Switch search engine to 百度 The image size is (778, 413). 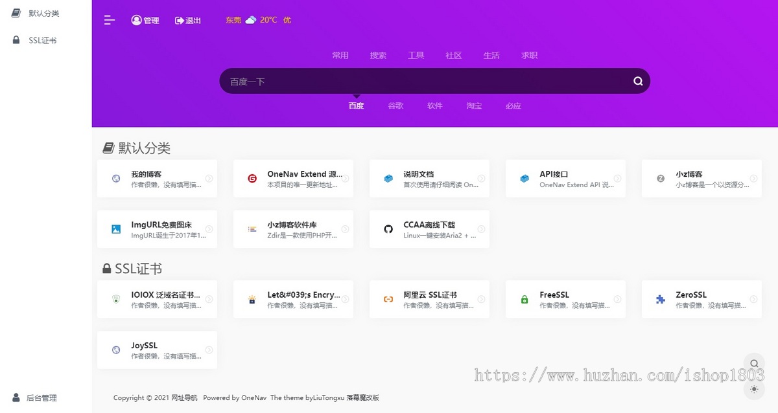click(x=357, y=106)
